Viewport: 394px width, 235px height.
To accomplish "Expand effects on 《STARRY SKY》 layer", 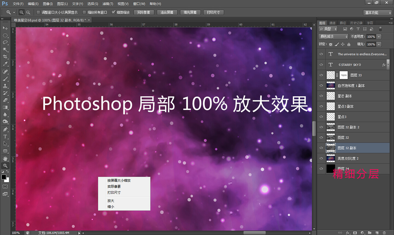I will click(388, 65).
